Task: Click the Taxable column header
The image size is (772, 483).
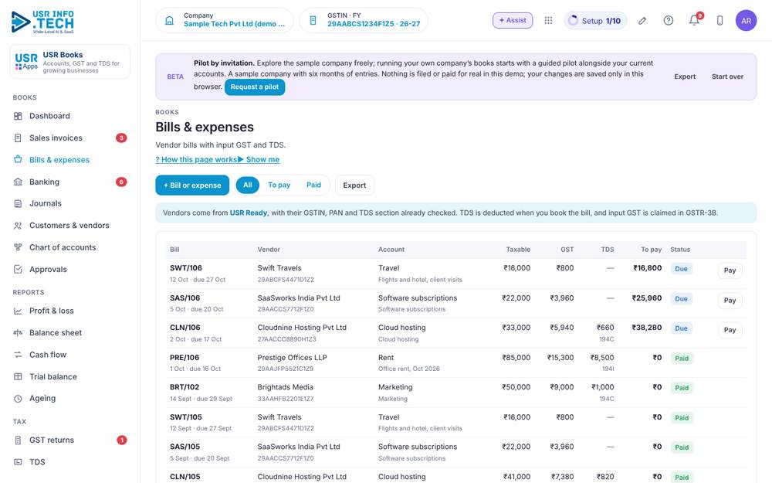Action: click(x=518, y=250)
